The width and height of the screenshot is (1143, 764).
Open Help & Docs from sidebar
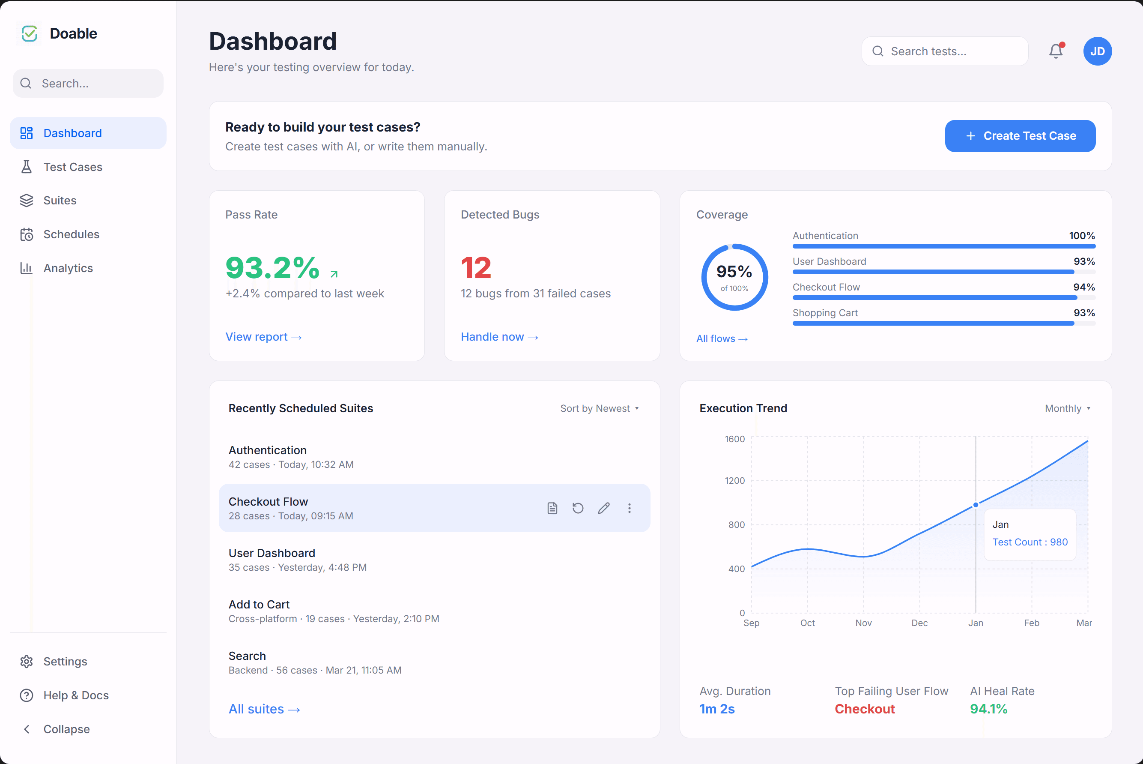[75, 695]
